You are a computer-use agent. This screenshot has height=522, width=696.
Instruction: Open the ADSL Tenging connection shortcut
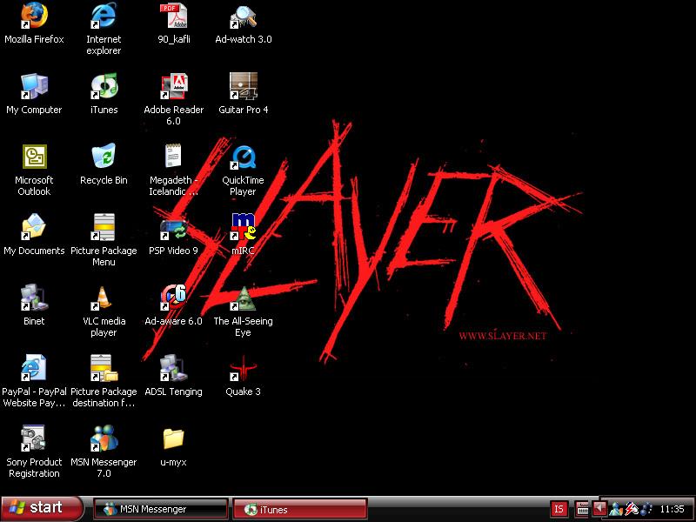coord(173,368)
